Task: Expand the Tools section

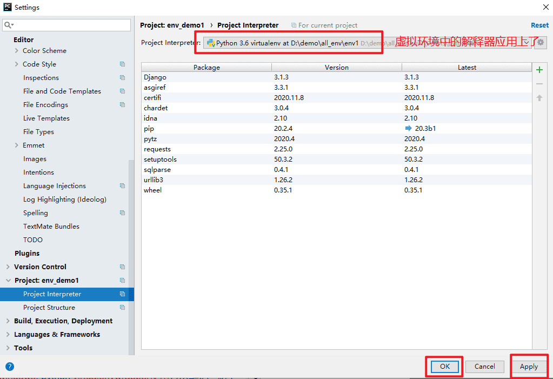Action: pyautogui.click(x=8, y=348)
